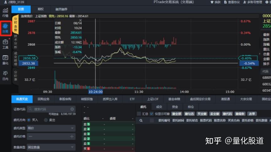Click the 撤勾选 cancel selected button
The image size is (271, 152).
click(189, 114)
